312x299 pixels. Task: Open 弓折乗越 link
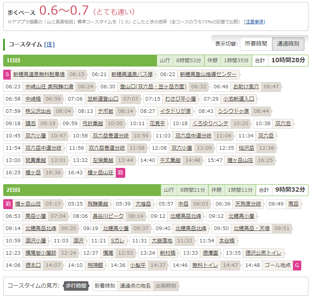[x=92, y=124]
